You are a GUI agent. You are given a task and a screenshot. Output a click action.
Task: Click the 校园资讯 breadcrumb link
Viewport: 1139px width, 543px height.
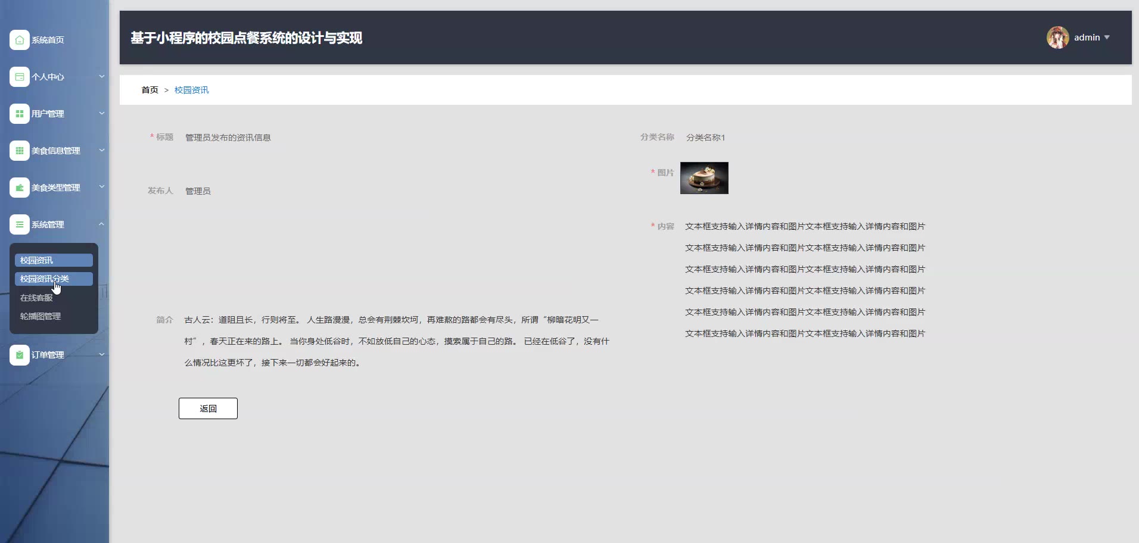coord(191,90)
